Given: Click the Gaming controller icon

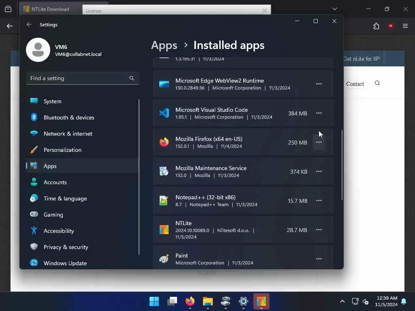Looking at the screenshot, I should (34, 214).
